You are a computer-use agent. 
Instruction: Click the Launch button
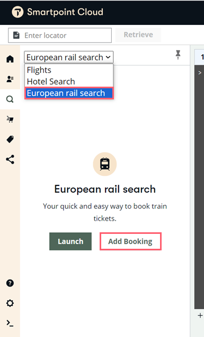(70, 241)
